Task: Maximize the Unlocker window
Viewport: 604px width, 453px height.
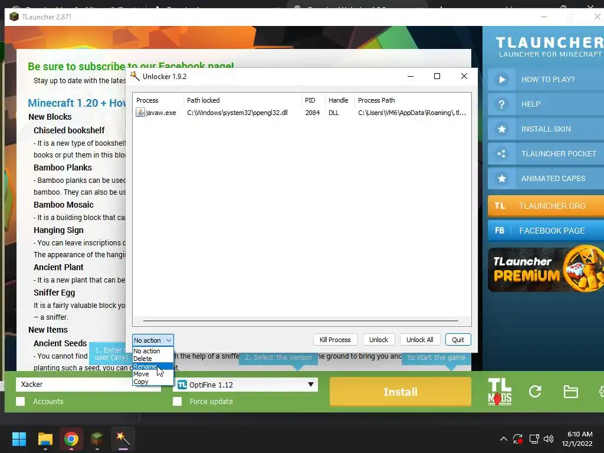Action: tap(437, 76)
